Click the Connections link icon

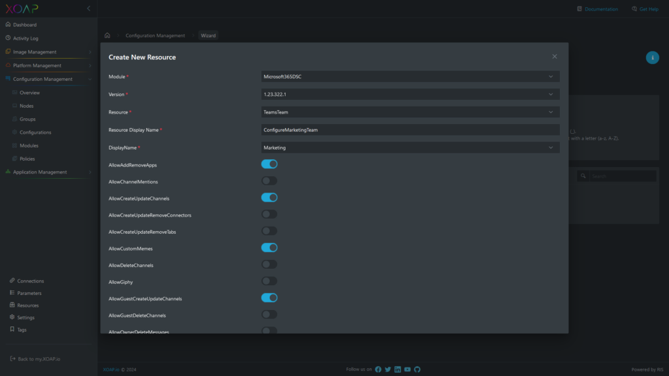(x=12, y=281)
